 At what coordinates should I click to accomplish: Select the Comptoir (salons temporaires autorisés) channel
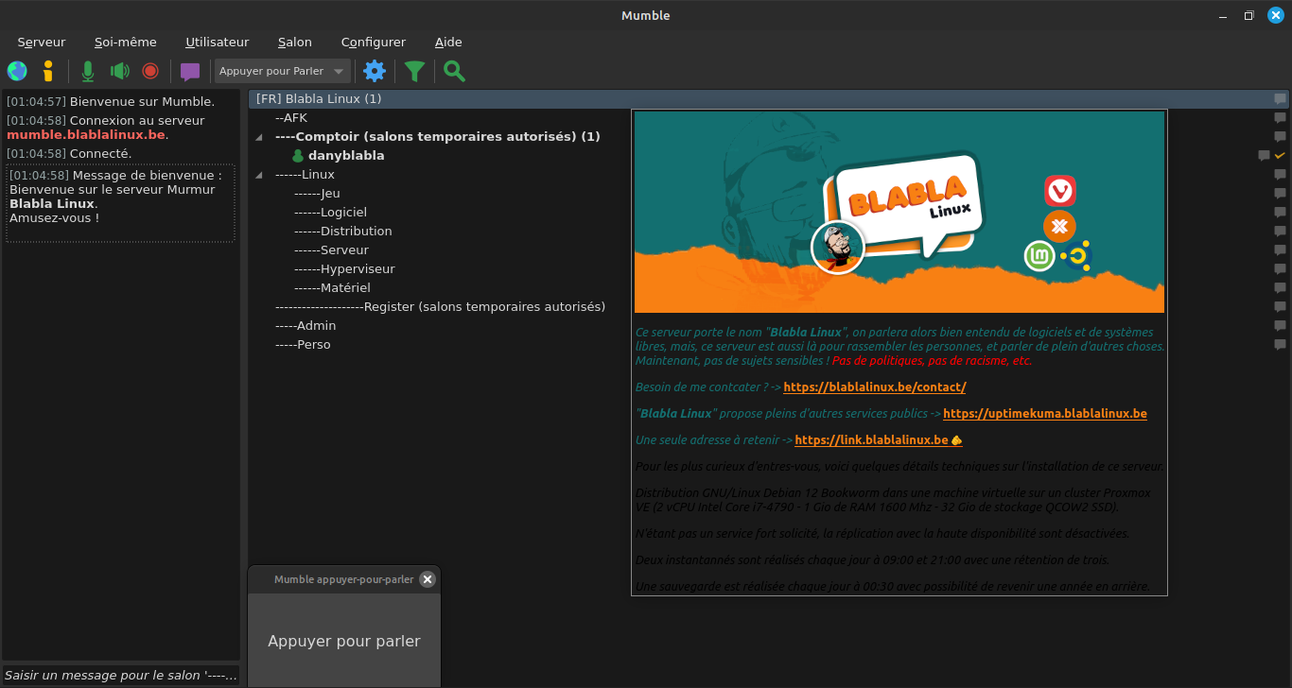(437, 136)
